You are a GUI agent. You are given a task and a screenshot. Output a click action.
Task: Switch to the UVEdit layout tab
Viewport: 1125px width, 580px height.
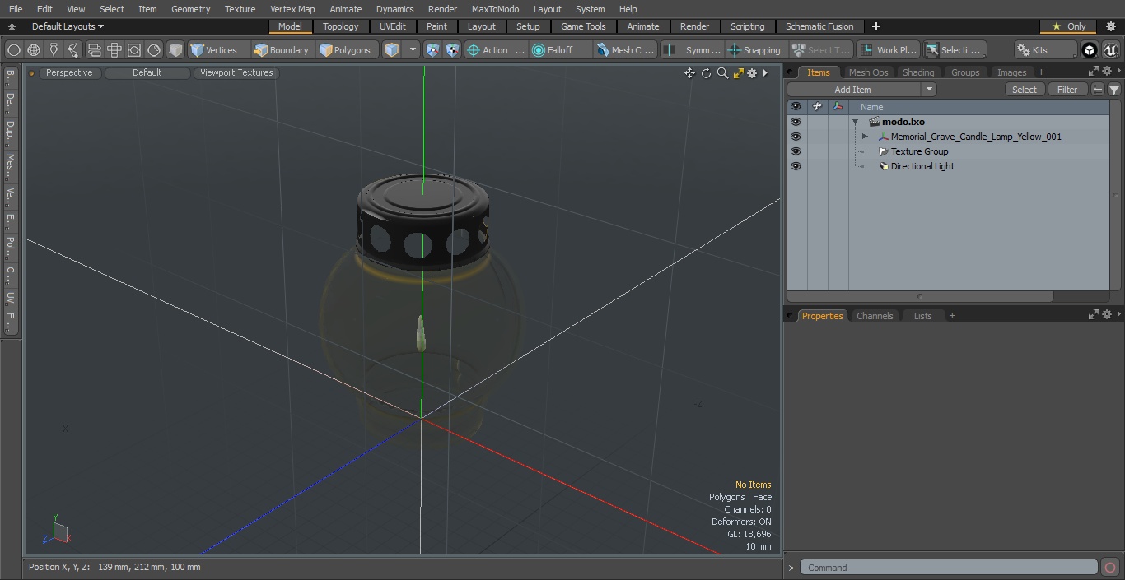[x=393, y=26]
